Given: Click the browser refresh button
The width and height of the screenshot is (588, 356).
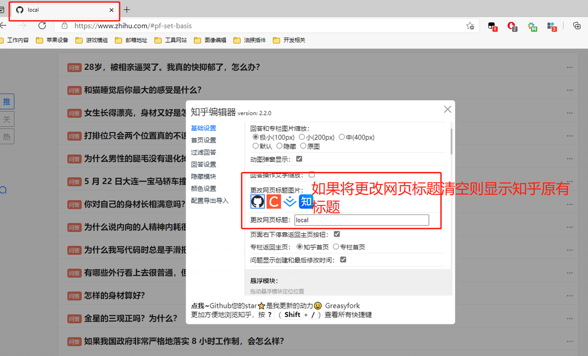Looking at the screenshot, I should tap(42, 26).
